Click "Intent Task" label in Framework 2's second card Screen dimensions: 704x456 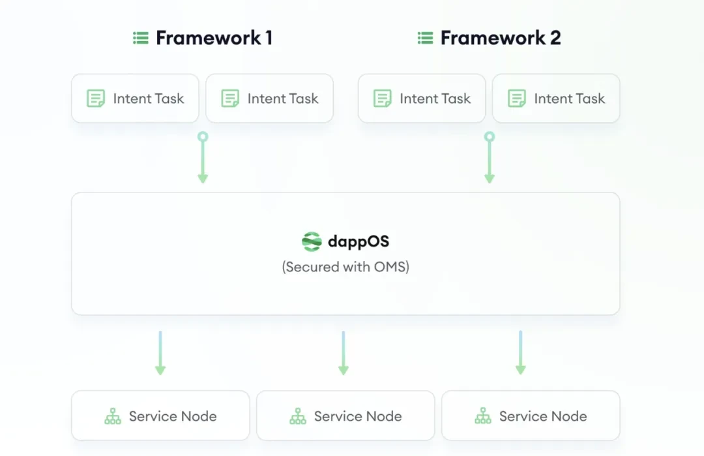coord(569,99)
